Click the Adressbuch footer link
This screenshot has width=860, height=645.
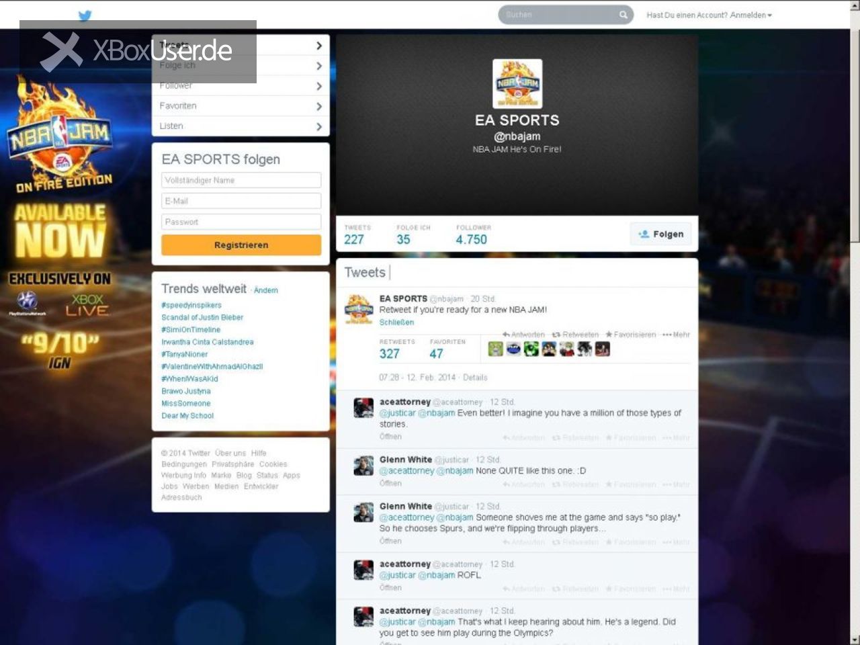click(x=181, y=498)
